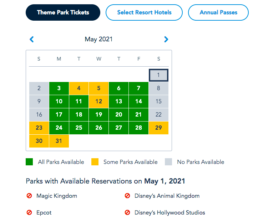Click unavailable icon beside Disney's Hollywood Studios
This screenshot has width=268, height=222.
[x=127, y=212]
